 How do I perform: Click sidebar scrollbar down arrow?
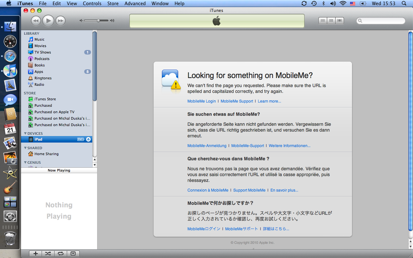pos(95,165)
